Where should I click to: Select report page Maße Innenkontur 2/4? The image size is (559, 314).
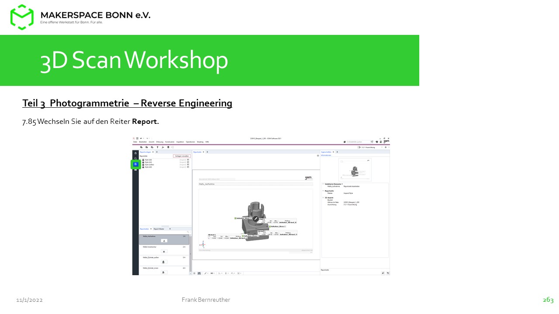[164, 250]
